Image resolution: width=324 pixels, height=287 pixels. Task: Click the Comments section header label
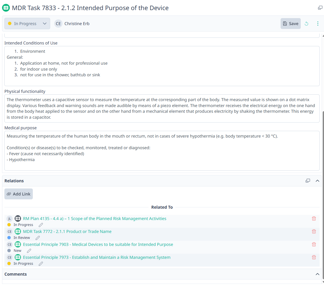(16, 274)
